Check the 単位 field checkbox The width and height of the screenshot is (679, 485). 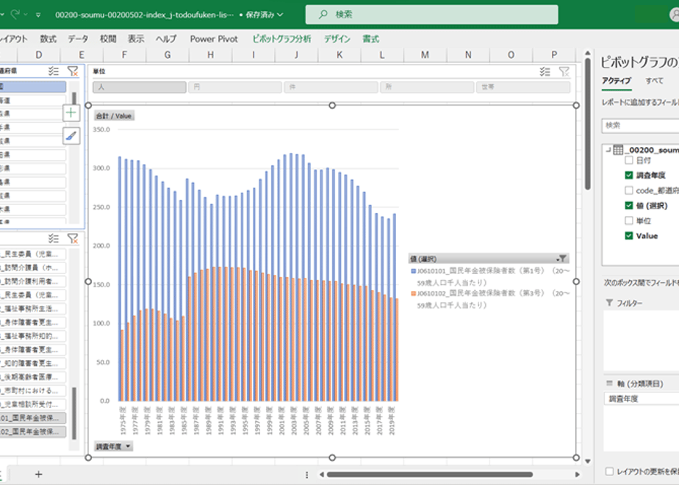tap(629, 220)
